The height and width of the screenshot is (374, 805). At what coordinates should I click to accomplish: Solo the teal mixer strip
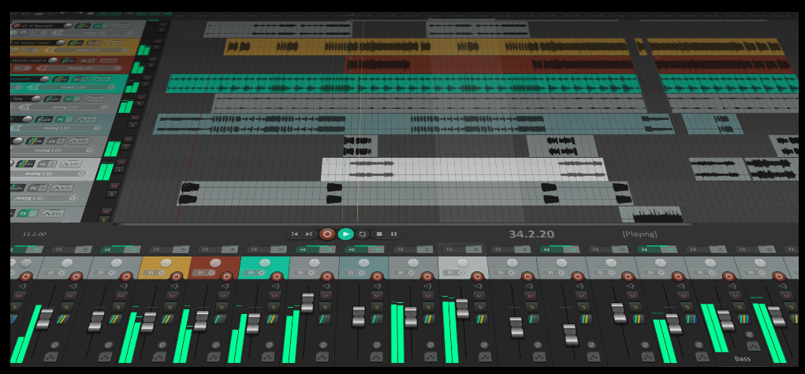coord(273,307)
